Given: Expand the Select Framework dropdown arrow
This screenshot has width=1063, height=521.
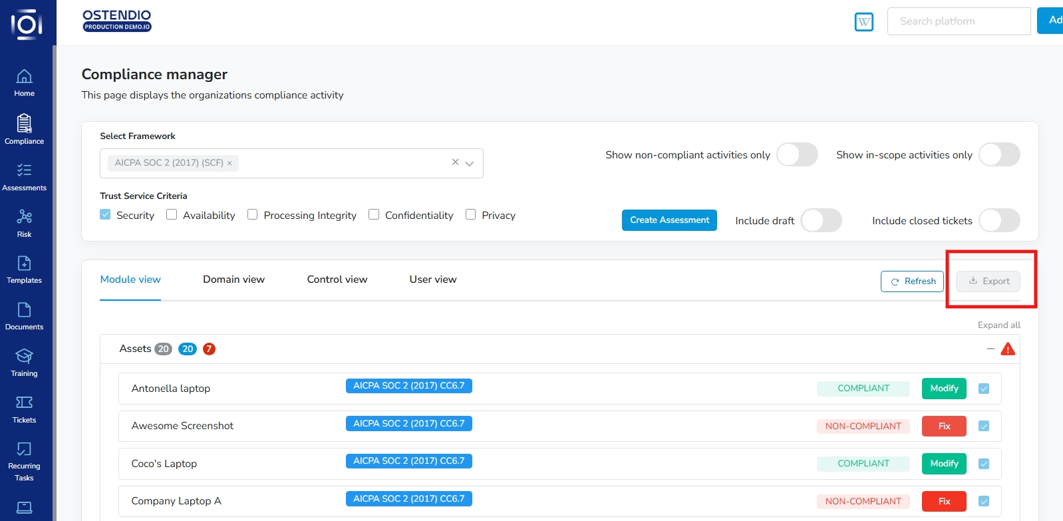Looking at the screenshot, I should 470,163.
